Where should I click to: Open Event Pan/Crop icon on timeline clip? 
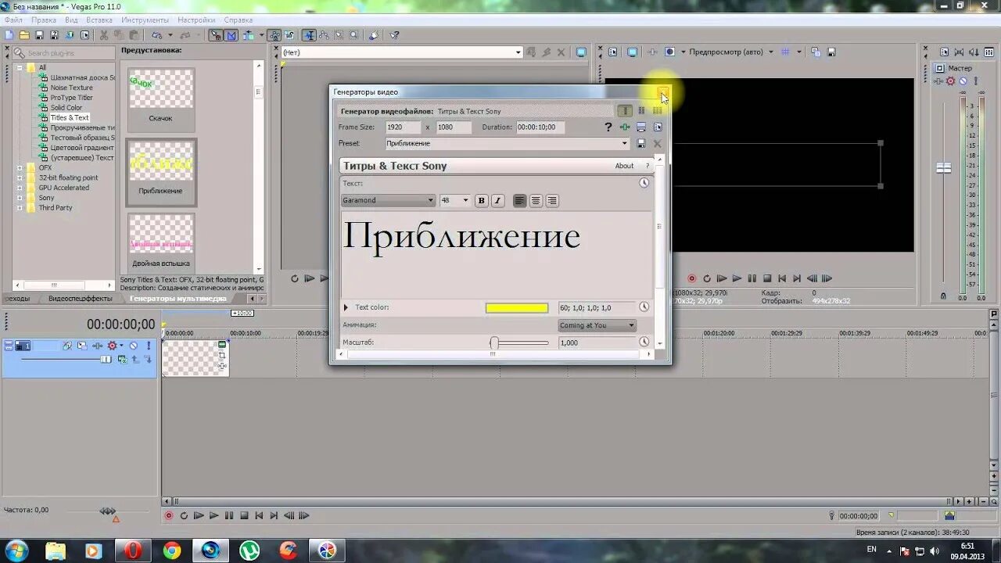[x=222, y=355]
